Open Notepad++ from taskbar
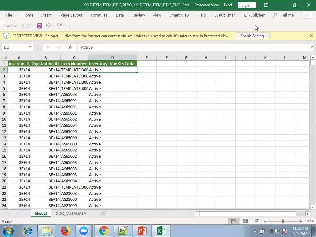316x237 pixels. (123, 231)
